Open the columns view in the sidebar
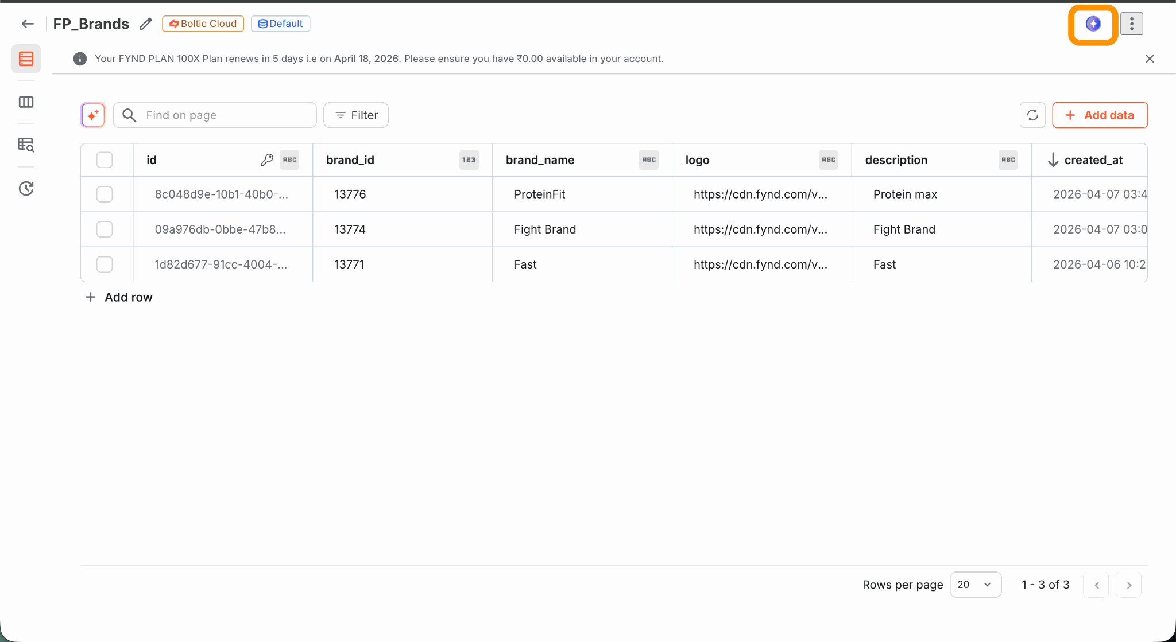The image size is (1176, 642). click(x=26, y=102)
